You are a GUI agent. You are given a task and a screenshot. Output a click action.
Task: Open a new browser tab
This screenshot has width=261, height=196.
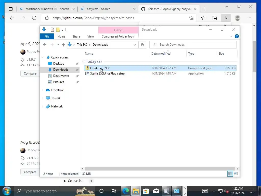[x=204, y=9]
